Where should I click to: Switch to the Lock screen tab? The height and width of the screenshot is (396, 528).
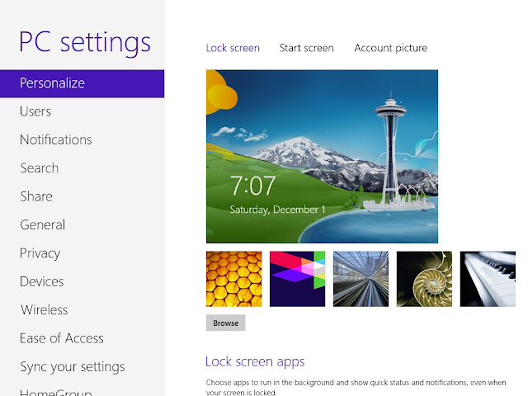pyautogui.click(x=233, y=48)
